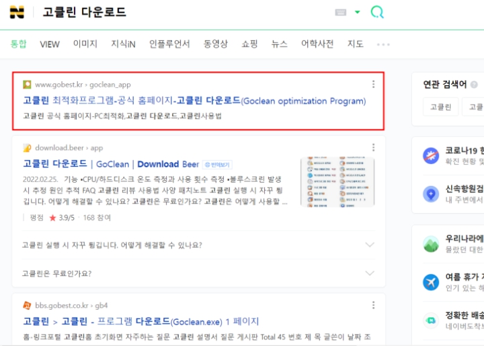Click the 우리나라에 mountain landscape icon
The height and width of the screenshot is (346, 484).
(431, 244)
